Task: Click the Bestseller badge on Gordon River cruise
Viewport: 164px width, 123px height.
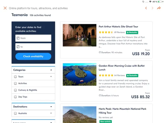Action: coord(132,76)
